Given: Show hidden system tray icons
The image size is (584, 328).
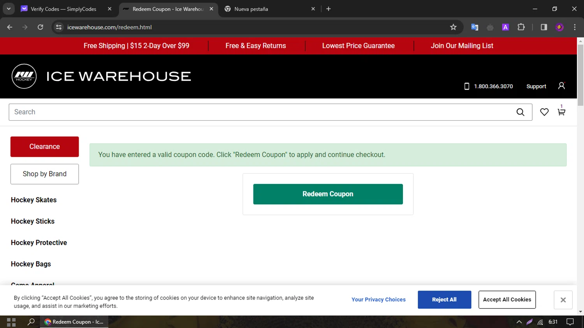Looking at the screenshot, I should 519,322.
